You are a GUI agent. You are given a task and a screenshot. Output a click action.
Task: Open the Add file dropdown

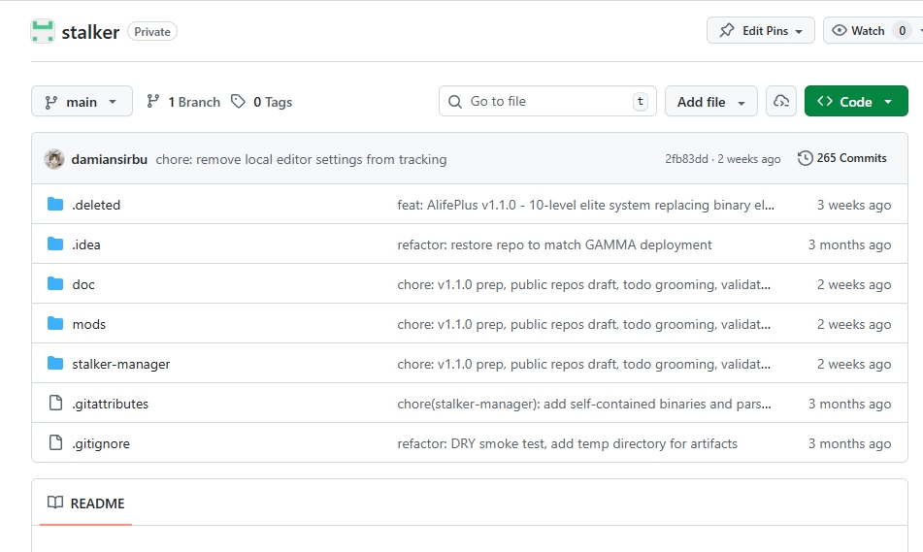click(x=711, y=102)
